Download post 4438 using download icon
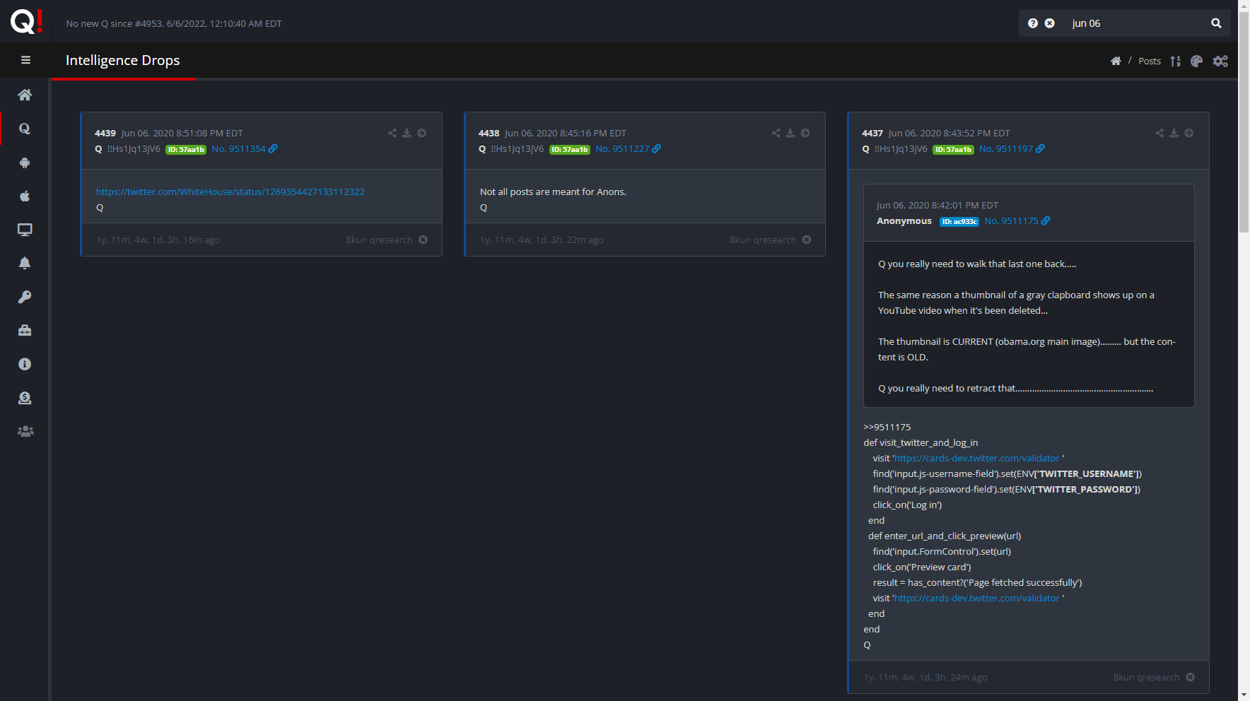The image size is (1250, 701). [x=790, y=133]
